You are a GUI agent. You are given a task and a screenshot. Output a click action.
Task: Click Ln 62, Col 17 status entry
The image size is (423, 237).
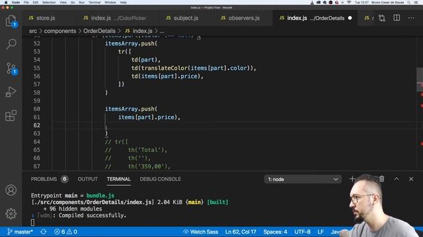pos(241,232)
